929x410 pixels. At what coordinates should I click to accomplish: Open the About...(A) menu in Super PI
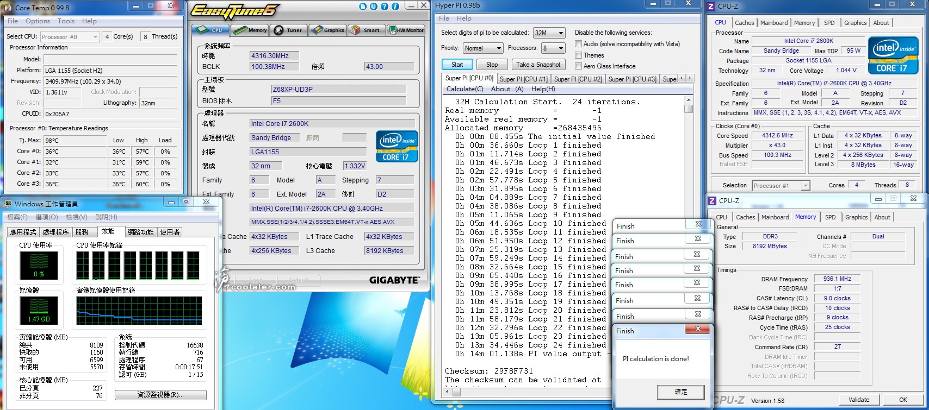click(x=507, y=89)
